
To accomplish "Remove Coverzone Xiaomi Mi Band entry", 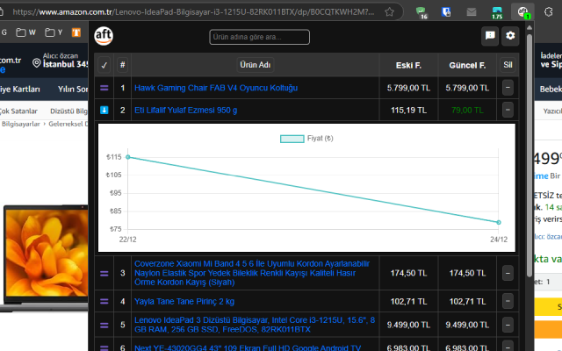I will pos(508,273).
